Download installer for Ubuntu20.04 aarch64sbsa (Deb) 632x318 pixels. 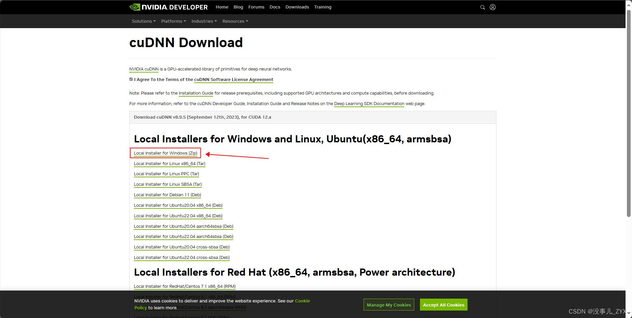pos(183,226)
